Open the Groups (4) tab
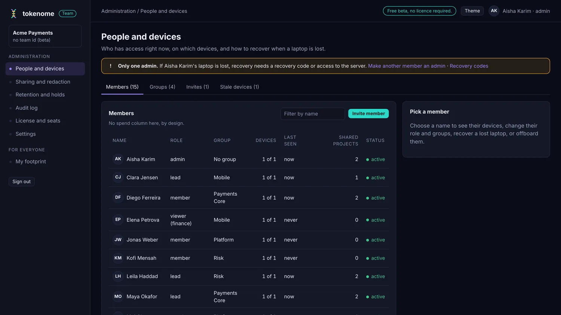Screen dimensions: 561x315 [162, 87]
